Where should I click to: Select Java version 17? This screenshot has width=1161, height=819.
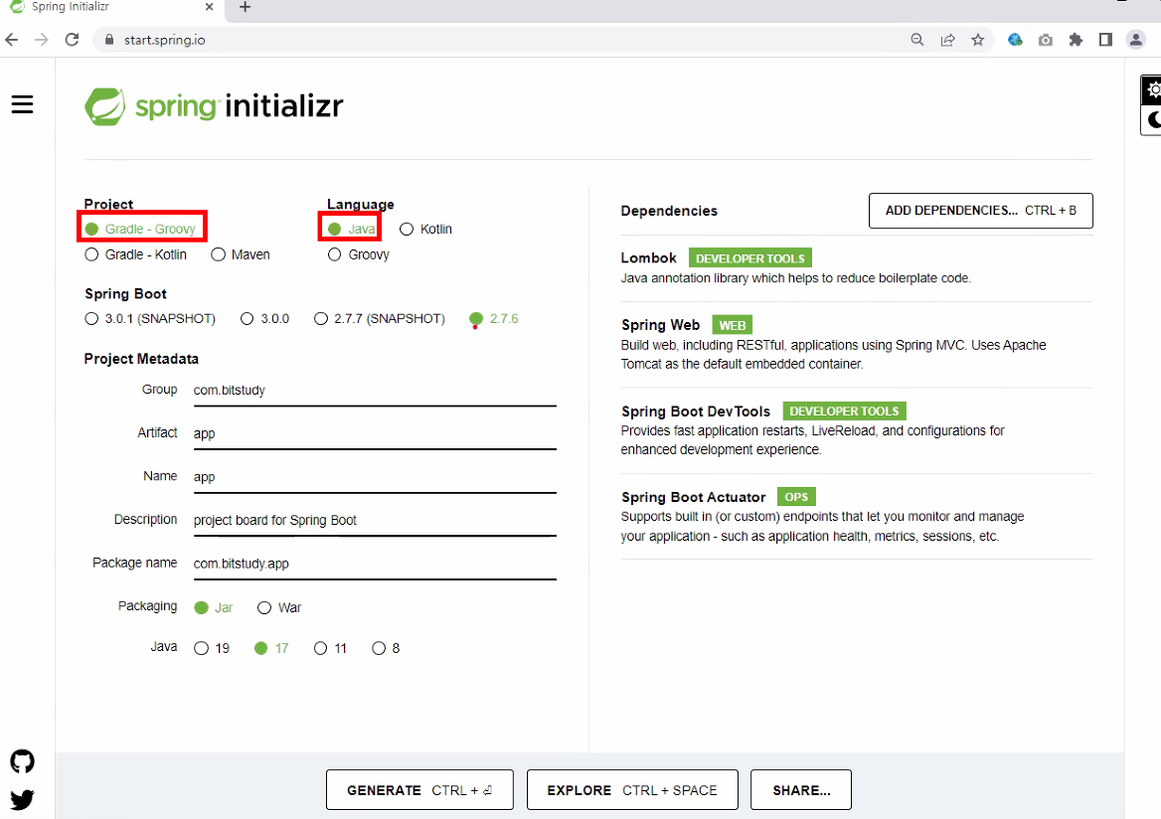pyautogui.click(x=271, y=649)
